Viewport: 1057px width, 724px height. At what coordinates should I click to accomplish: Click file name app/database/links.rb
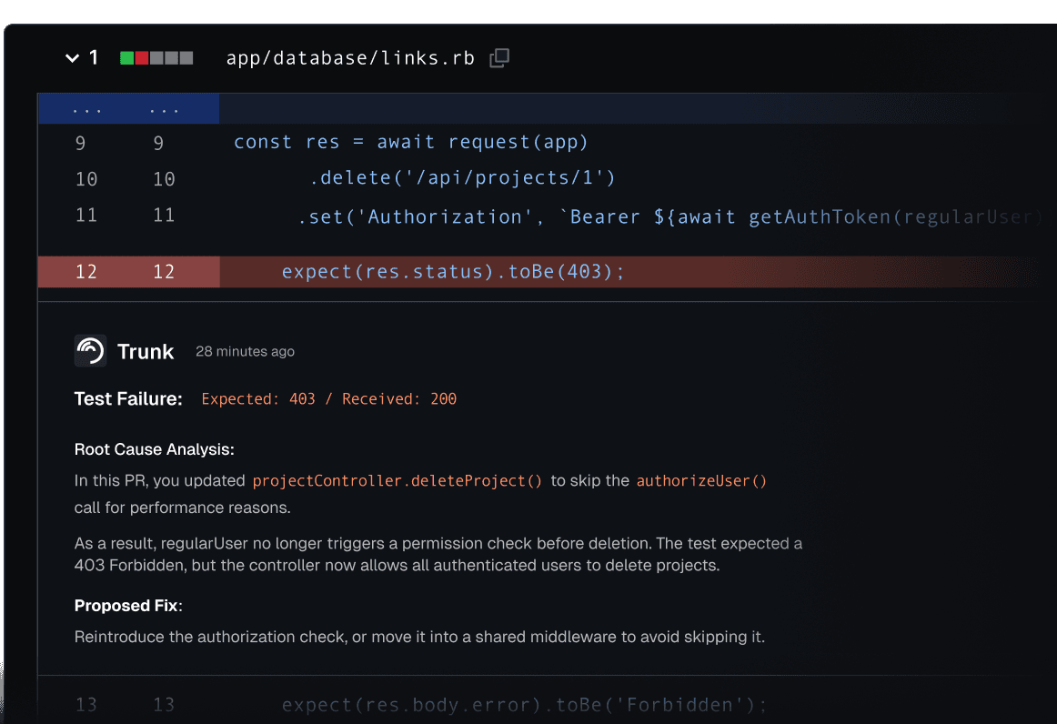[x=350, y=58]
